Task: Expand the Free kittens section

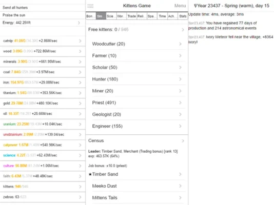Action: (137, 30)
